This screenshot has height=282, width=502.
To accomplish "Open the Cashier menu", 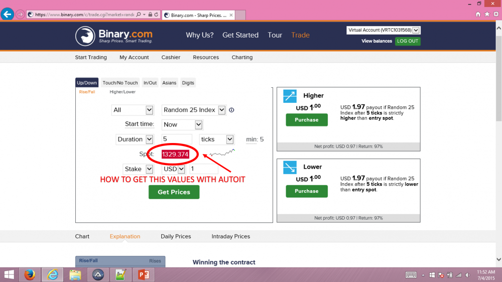I will coord(171,57).
